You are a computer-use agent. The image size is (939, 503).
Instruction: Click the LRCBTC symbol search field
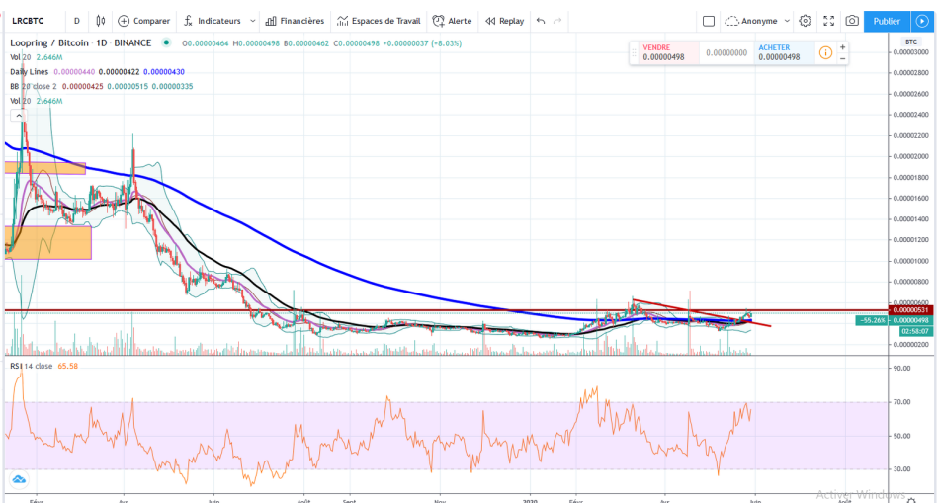pos(35,21)
